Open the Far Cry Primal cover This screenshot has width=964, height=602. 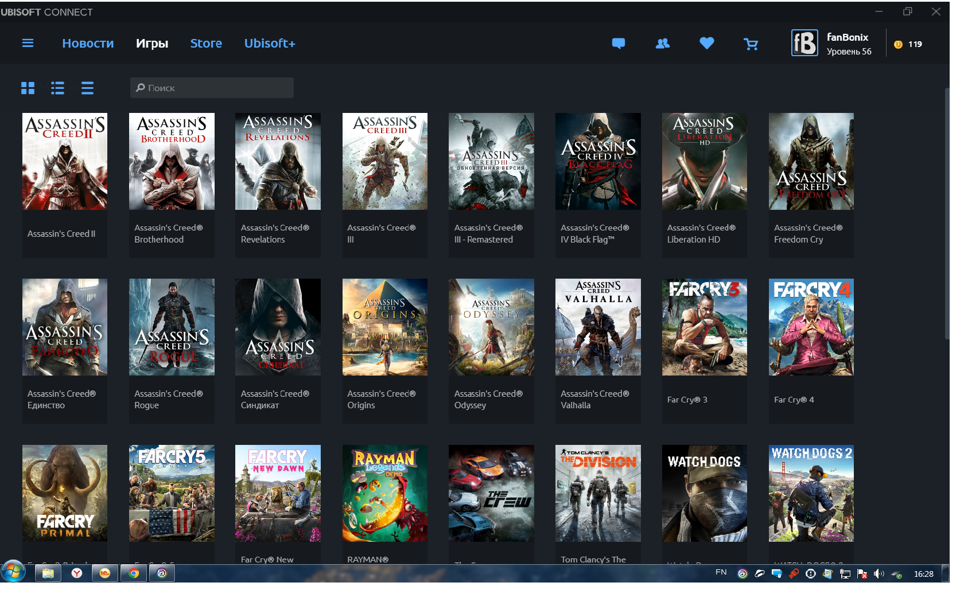coord(65,493)
